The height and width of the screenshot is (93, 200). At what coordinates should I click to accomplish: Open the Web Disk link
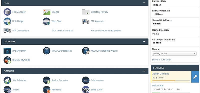click(56, 21)
